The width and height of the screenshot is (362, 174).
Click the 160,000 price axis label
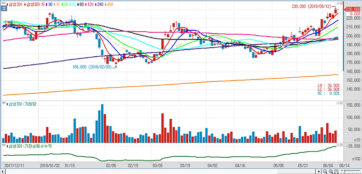pyautogui.click(x=353, y=72)
